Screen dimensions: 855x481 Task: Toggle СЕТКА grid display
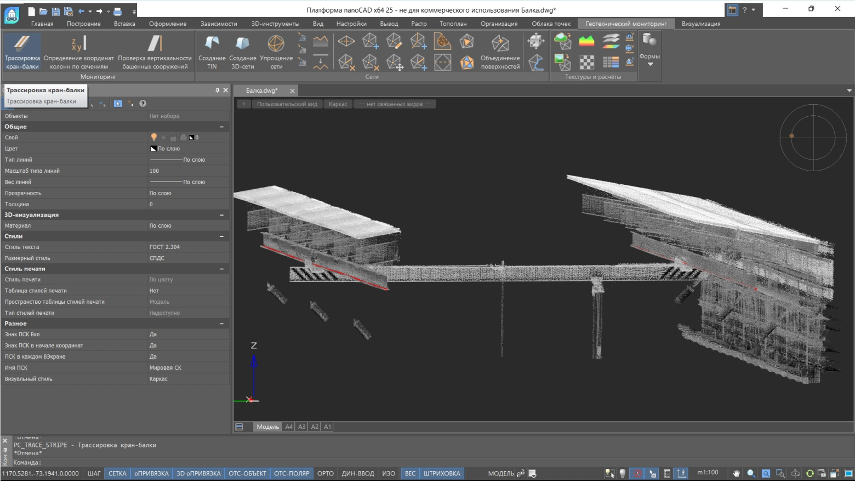(x=117, y=473)
